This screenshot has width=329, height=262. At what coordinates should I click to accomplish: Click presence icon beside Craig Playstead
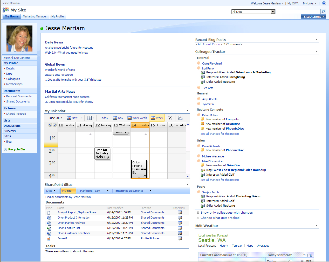(x=199, y=63)
